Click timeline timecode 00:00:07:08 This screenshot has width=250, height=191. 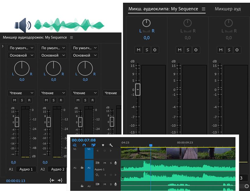pyautogui.click(x=84, y=140)
